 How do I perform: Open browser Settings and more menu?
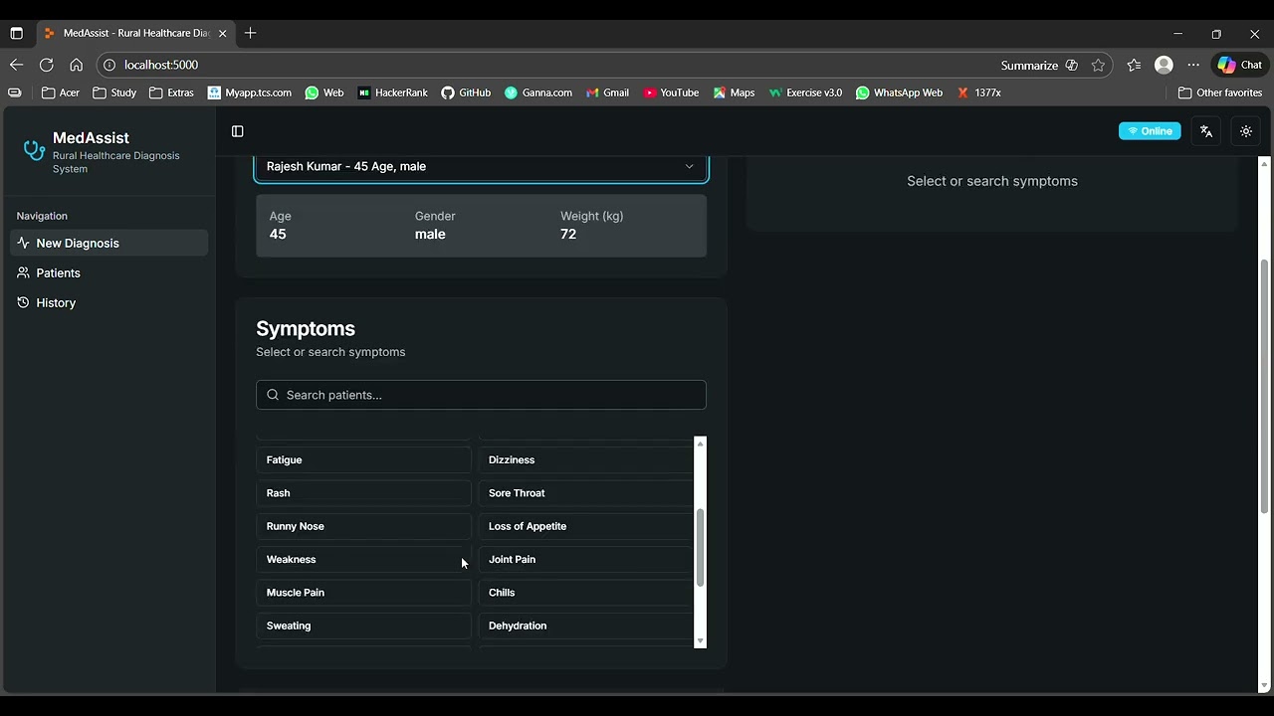(1193, 65)
